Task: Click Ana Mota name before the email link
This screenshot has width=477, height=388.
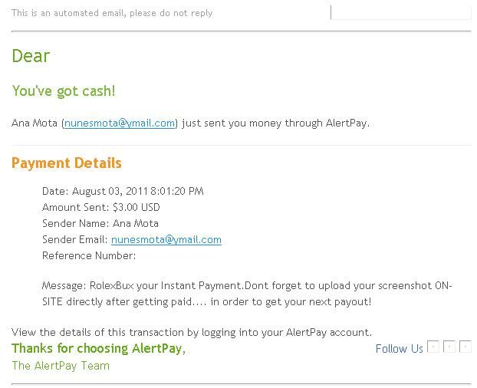Action: click(x=35, y=123)
